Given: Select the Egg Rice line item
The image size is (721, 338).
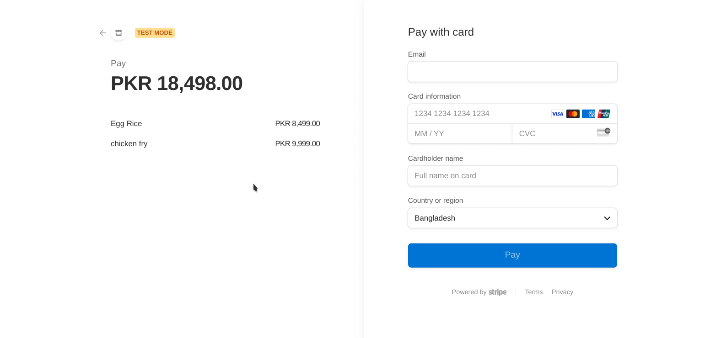Looking at the screenshot, I should tap(126, 123).
